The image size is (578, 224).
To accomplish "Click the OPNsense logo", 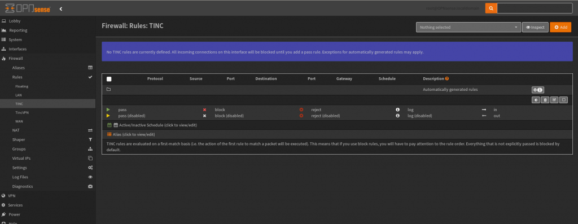I will (28, 8).
